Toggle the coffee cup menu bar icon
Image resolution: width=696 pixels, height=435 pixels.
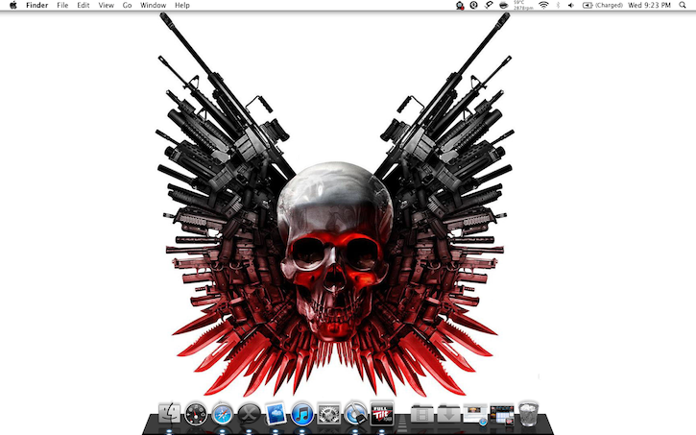(x=503, y=6)
